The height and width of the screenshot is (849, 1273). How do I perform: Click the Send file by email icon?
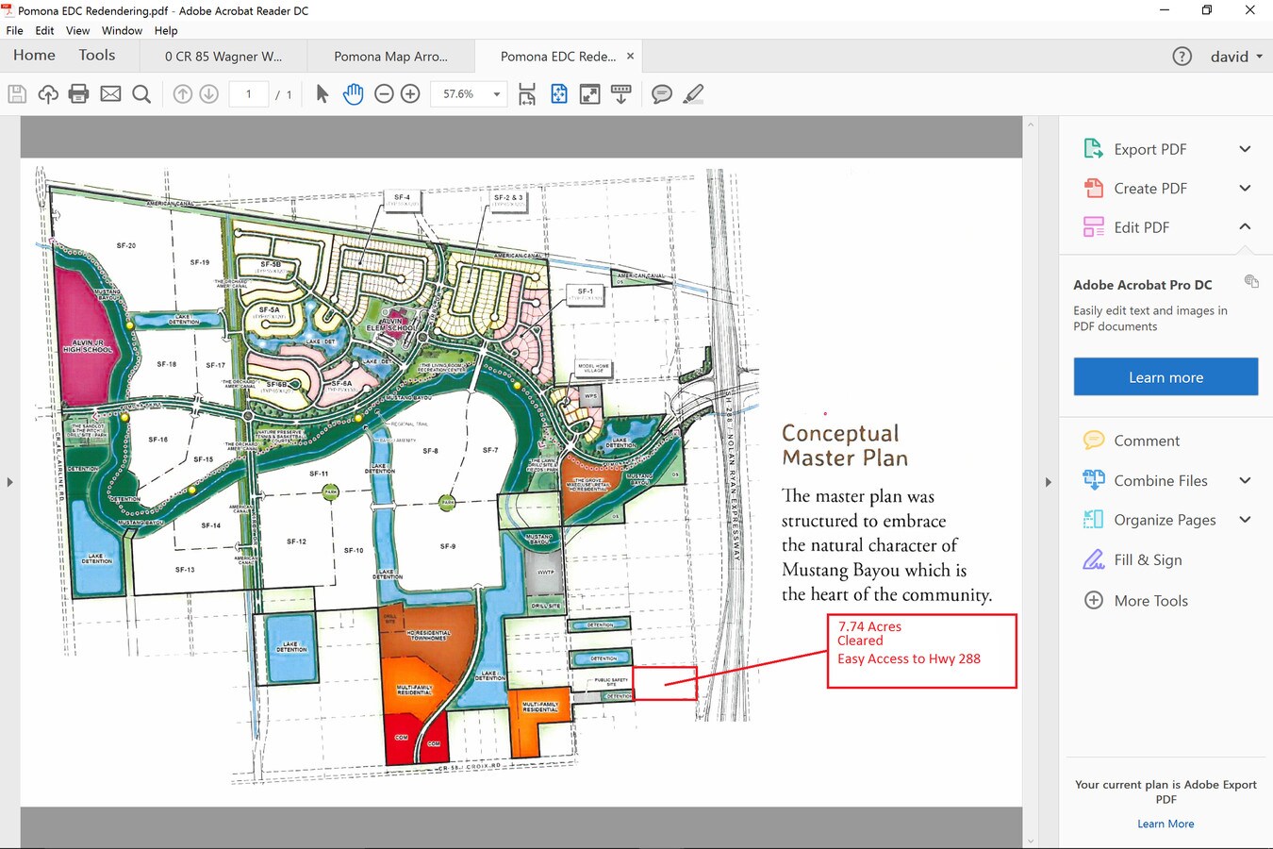click(110, 93)
